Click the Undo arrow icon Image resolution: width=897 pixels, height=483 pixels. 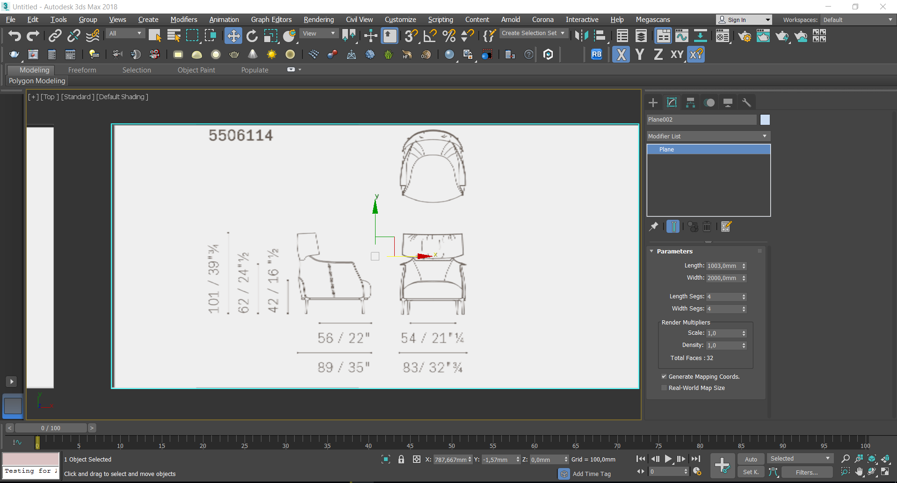[14, 36]
